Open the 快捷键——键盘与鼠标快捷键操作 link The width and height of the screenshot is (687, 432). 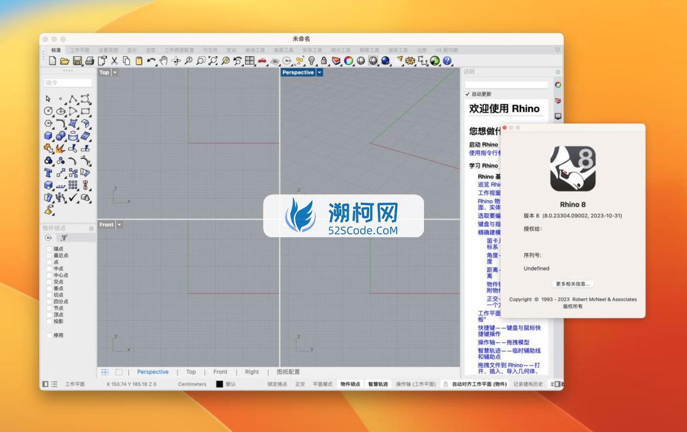pos(509,331)
